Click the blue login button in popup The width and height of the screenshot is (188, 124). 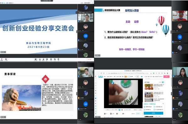153,113
